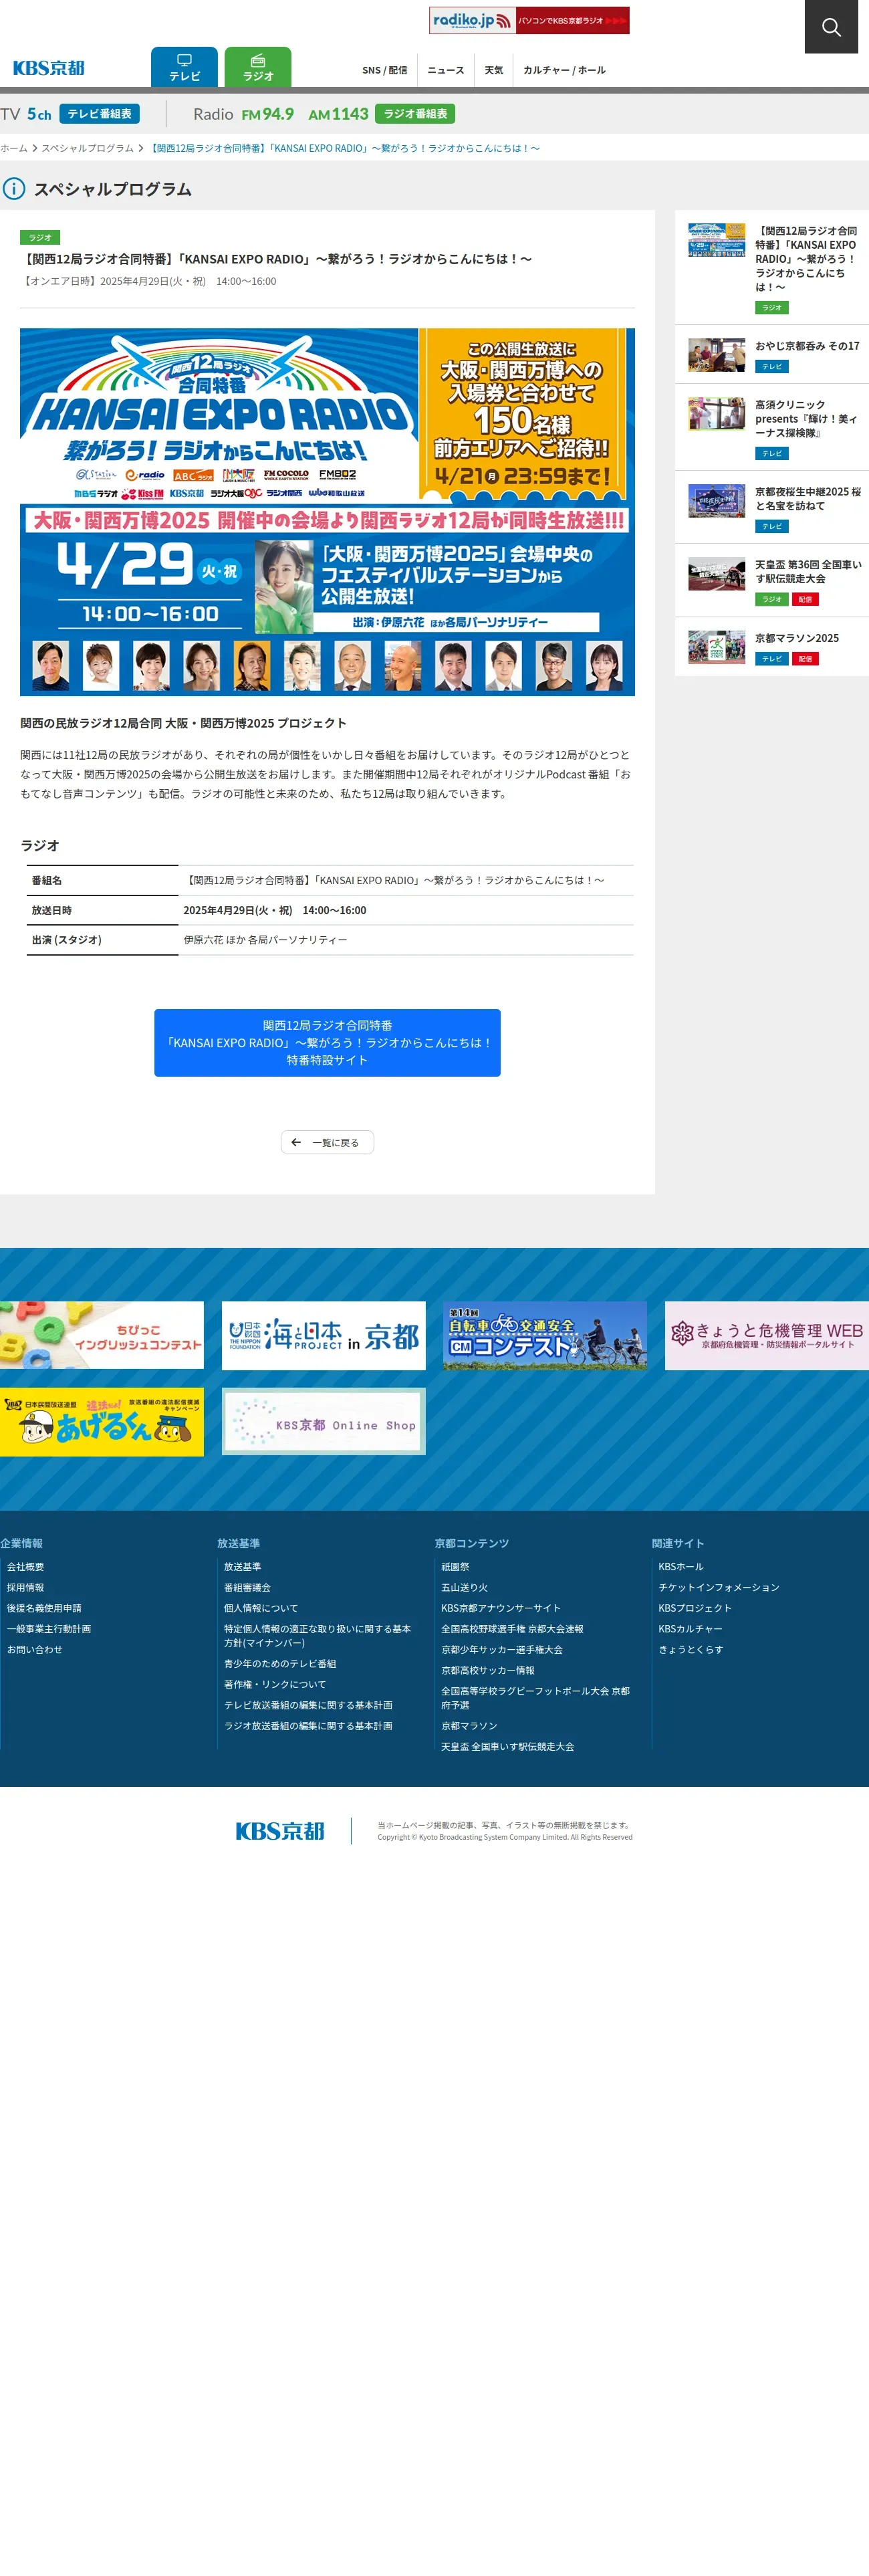This screenshot has height=2576, width=869.
Task: Open footer link きょうとくらす
Action: [x=691, y=1650]
